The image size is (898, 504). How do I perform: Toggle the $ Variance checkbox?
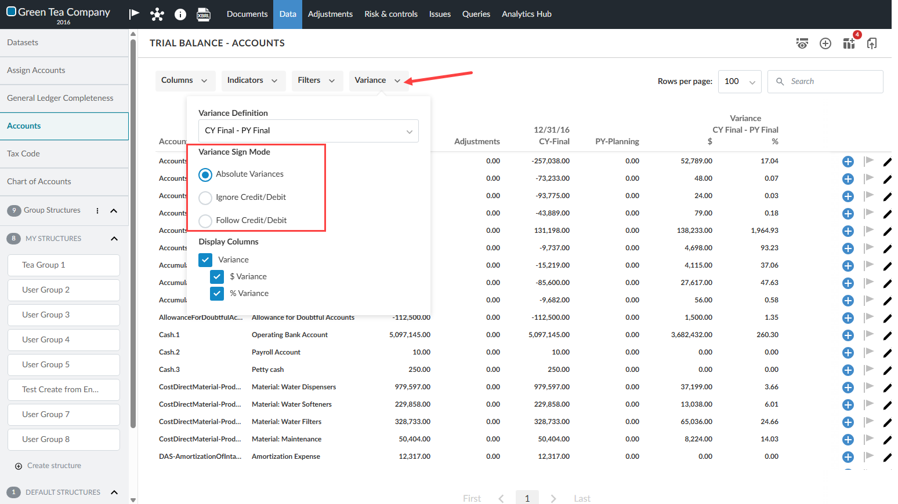pyautogui.click(x=217, y=277)
